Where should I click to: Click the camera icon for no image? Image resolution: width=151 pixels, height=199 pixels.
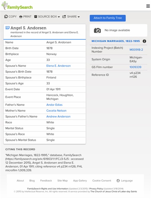click(97, 30)
